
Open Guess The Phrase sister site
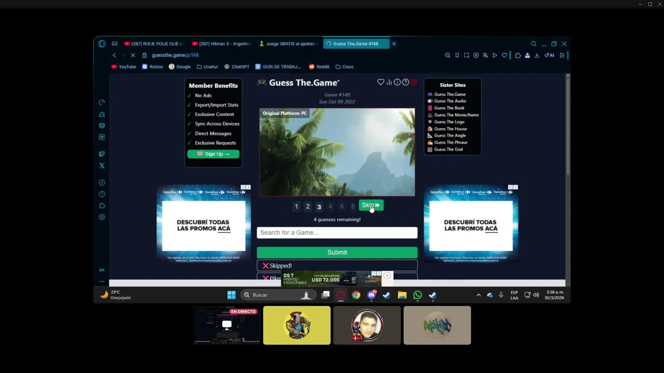tap(447, 142)
